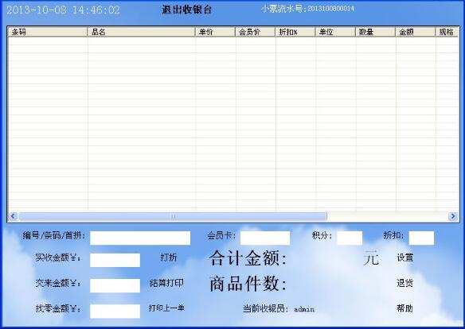This screenshot has width=465, height=329.
Task: Click the date time text 2013-10-08
Action: click(x=63, y=10)
